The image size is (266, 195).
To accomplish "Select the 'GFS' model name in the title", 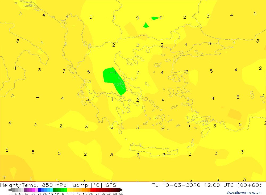I will 111,185.
